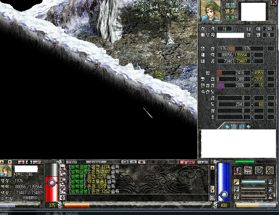Click chat line 약초묶음1 습득

[x=92, y=181]
